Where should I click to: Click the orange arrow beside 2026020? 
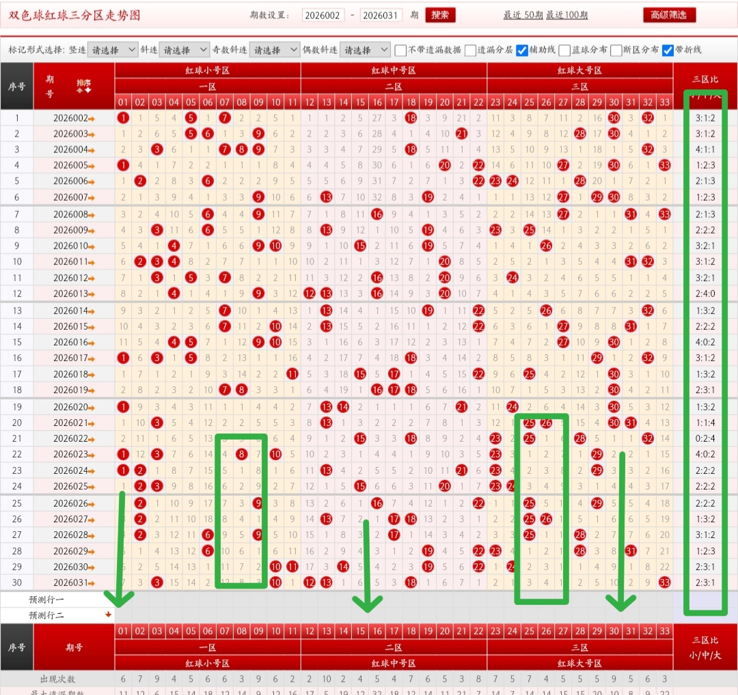[92, 408]
